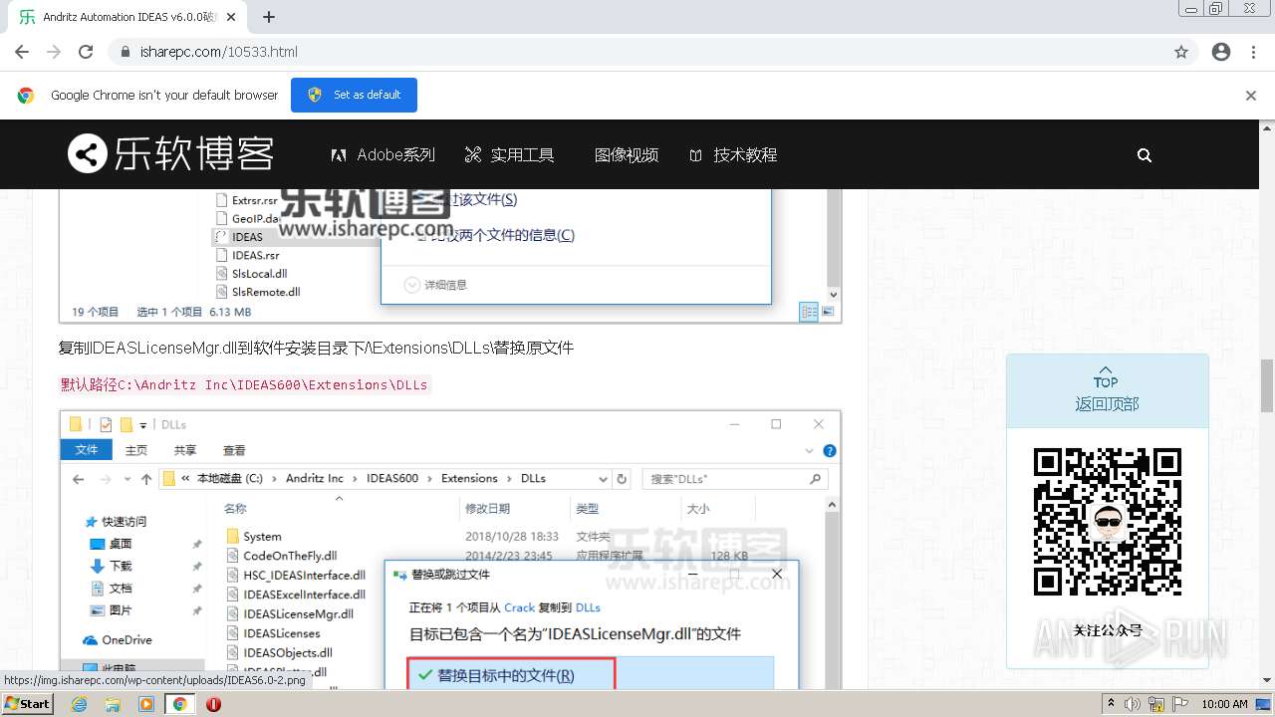Click the site search magnifier icon

click(x=1145, y=155)
